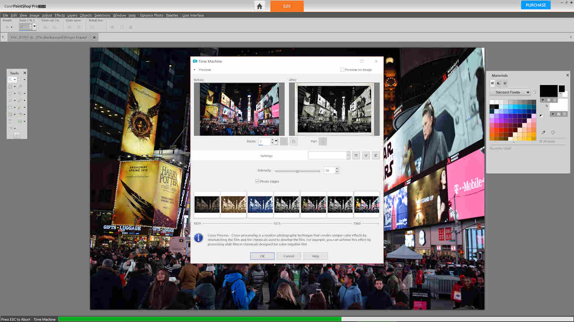The width and height of the screenshot is (574, 322).
Task: Click the Intensity slider handle
Action: [x=297, y=171]
